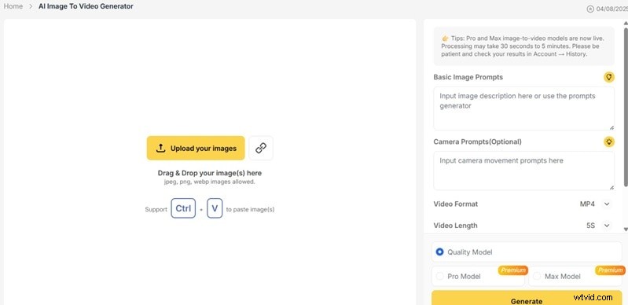Select the Max Model radio option
This screenshot has width=628, height=305.
point(537,276)
